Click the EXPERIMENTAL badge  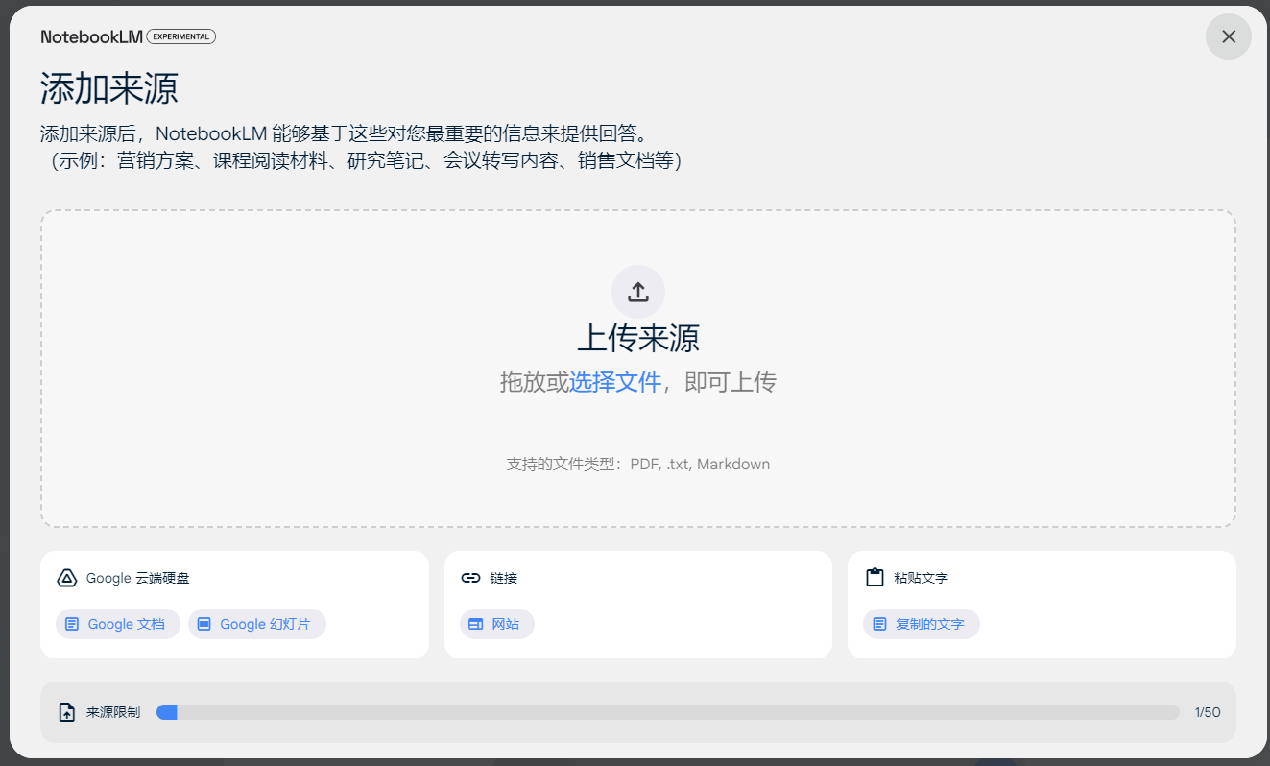tap(180, 36)
